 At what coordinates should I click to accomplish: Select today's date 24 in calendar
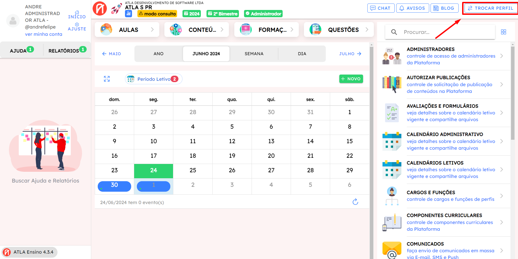pos(154,170)
